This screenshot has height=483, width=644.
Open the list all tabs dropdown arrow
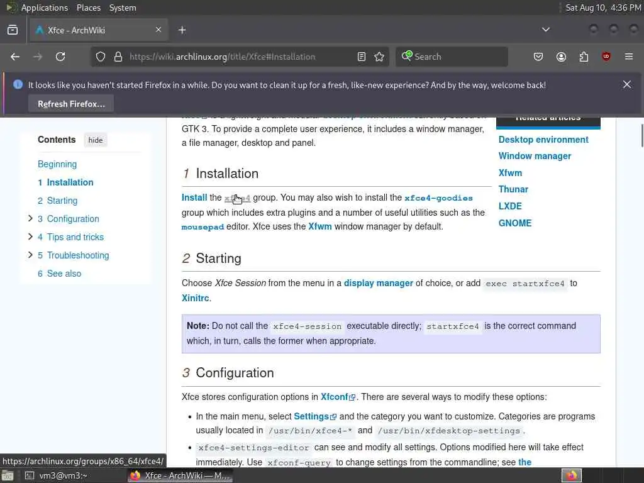point(546,30)
